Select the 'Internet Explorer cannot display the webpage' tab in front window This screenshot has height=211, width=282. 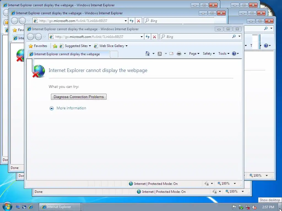click(69, 54)
